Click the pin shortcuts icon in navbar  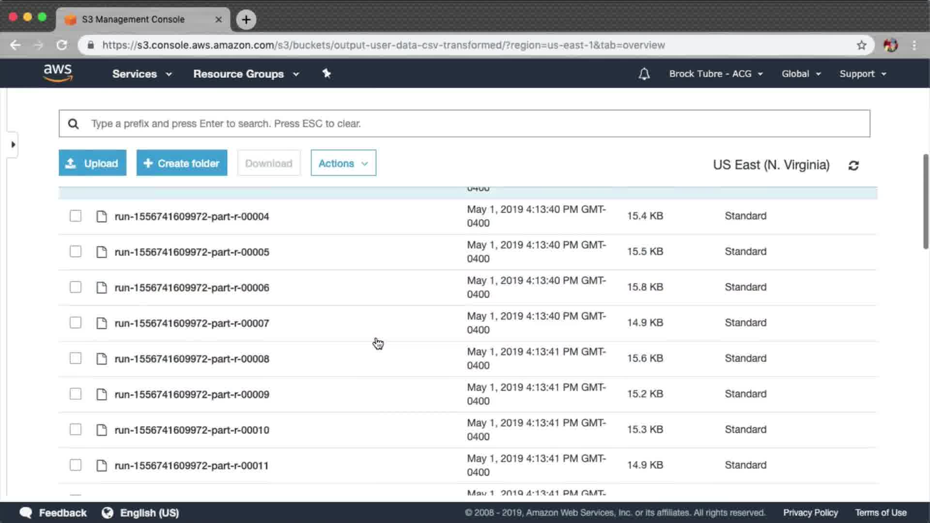click(x=326, y=73)
